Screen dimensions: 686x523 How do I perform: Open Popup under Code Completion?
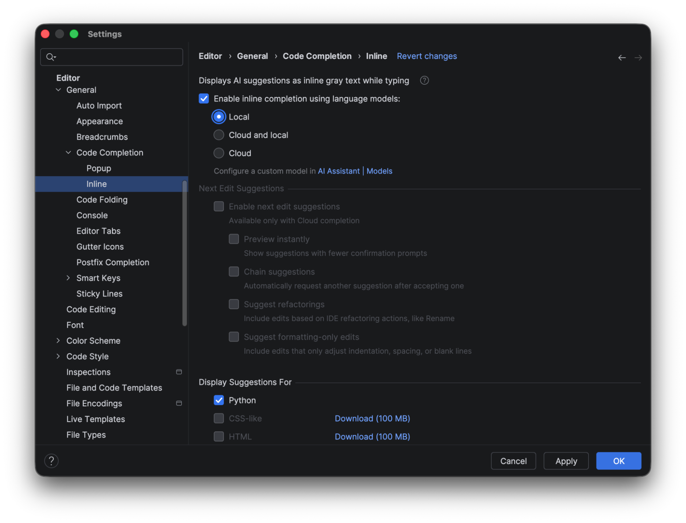click(98, 168)
